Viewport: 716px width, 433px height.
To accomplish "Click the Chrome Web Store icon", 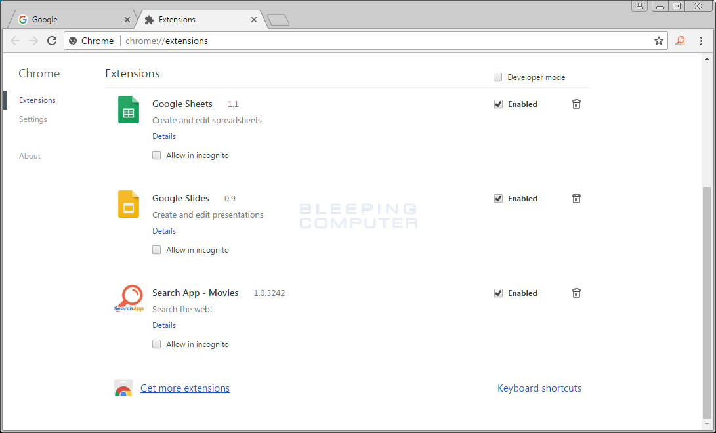I will click(x=123, y=388).
